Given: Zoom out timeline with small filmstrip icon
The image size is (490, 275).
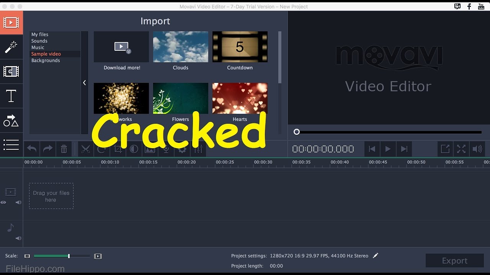Looking at the screenshot, I should tap(27, 256).
